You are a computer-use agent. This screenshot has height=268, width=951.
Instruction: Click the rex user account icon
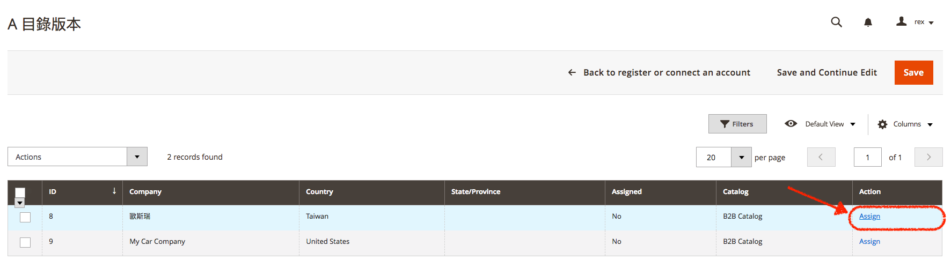(x=902, y=21)
